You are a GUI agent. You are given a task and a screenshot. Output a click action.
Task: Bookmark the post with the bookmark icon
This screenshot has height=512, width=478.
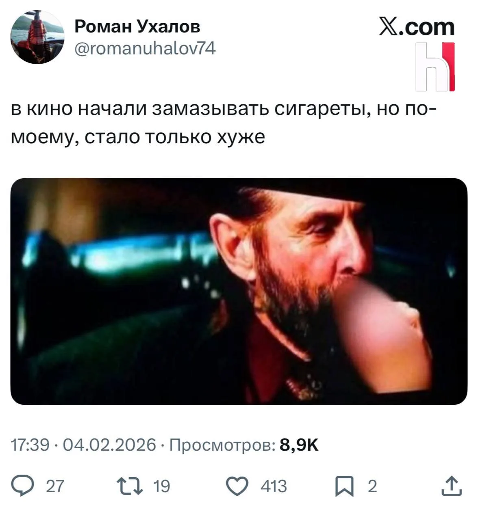344,486
